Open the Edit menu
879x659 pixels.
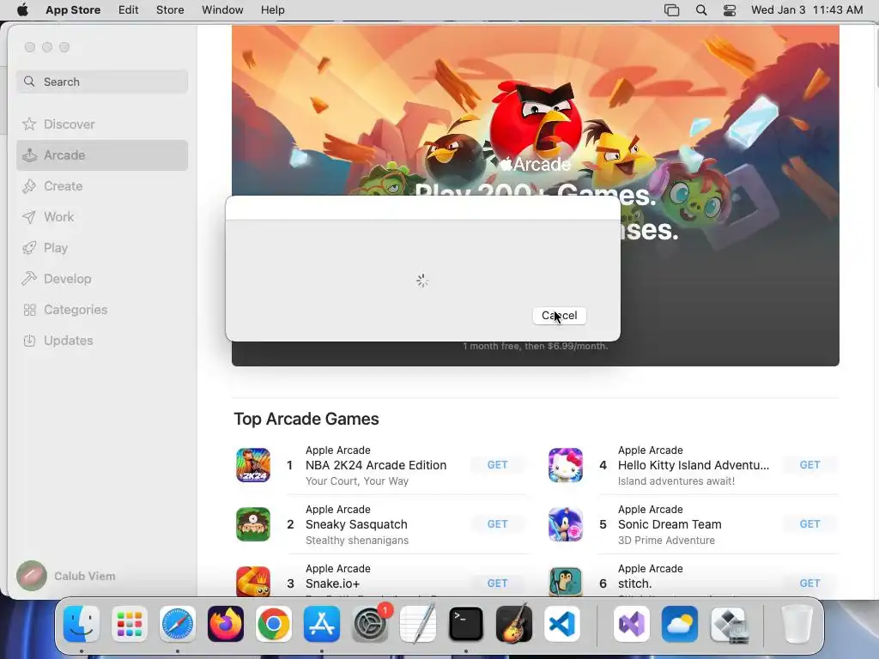(129, 10)
